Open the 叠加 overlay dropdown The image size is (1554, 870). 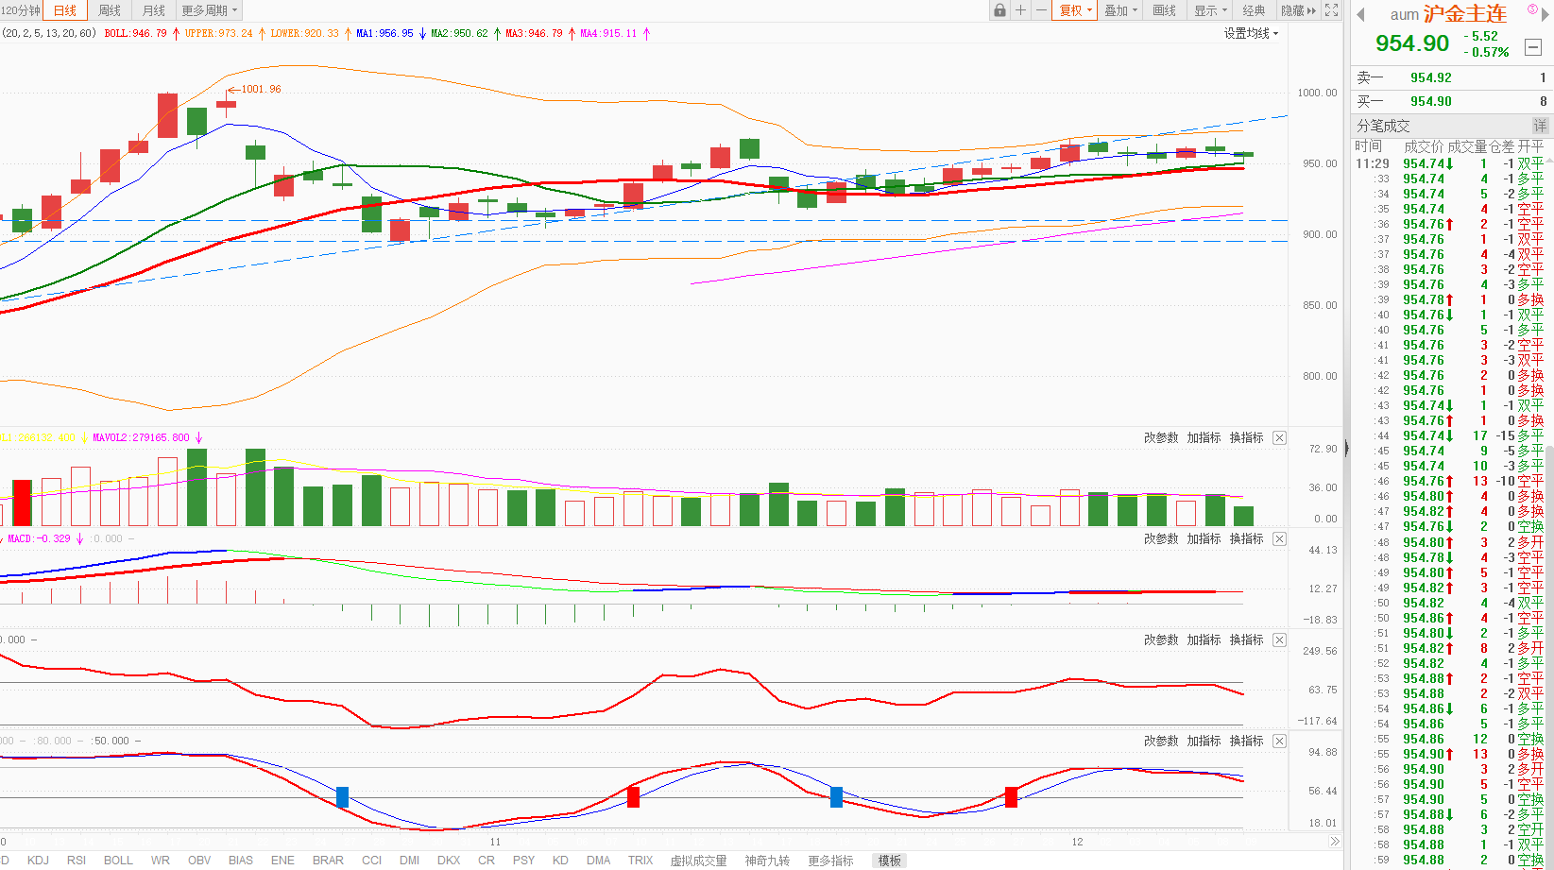pyautogui.click(x=1121, y=10)
